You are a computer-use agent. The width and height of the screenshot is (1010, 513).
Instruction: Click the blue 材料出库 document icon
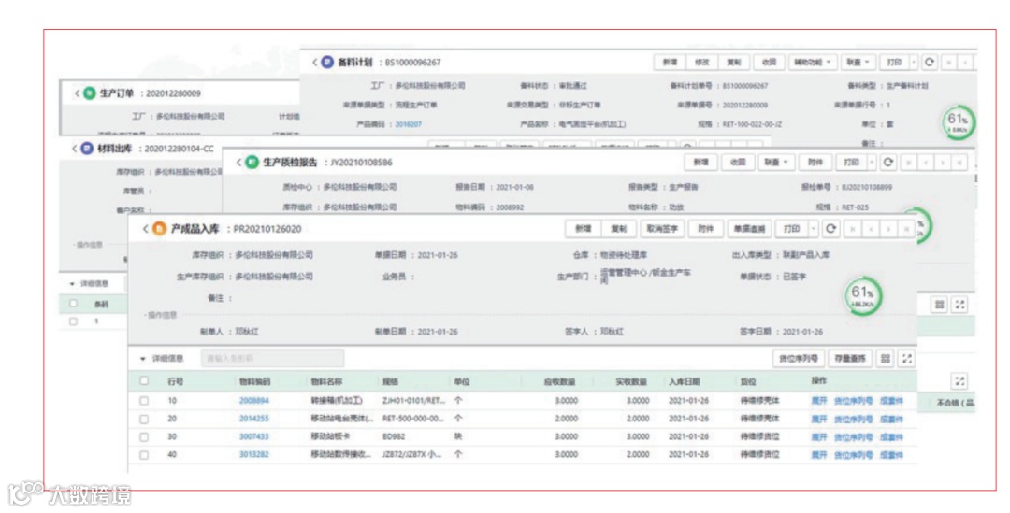point(87,149)
